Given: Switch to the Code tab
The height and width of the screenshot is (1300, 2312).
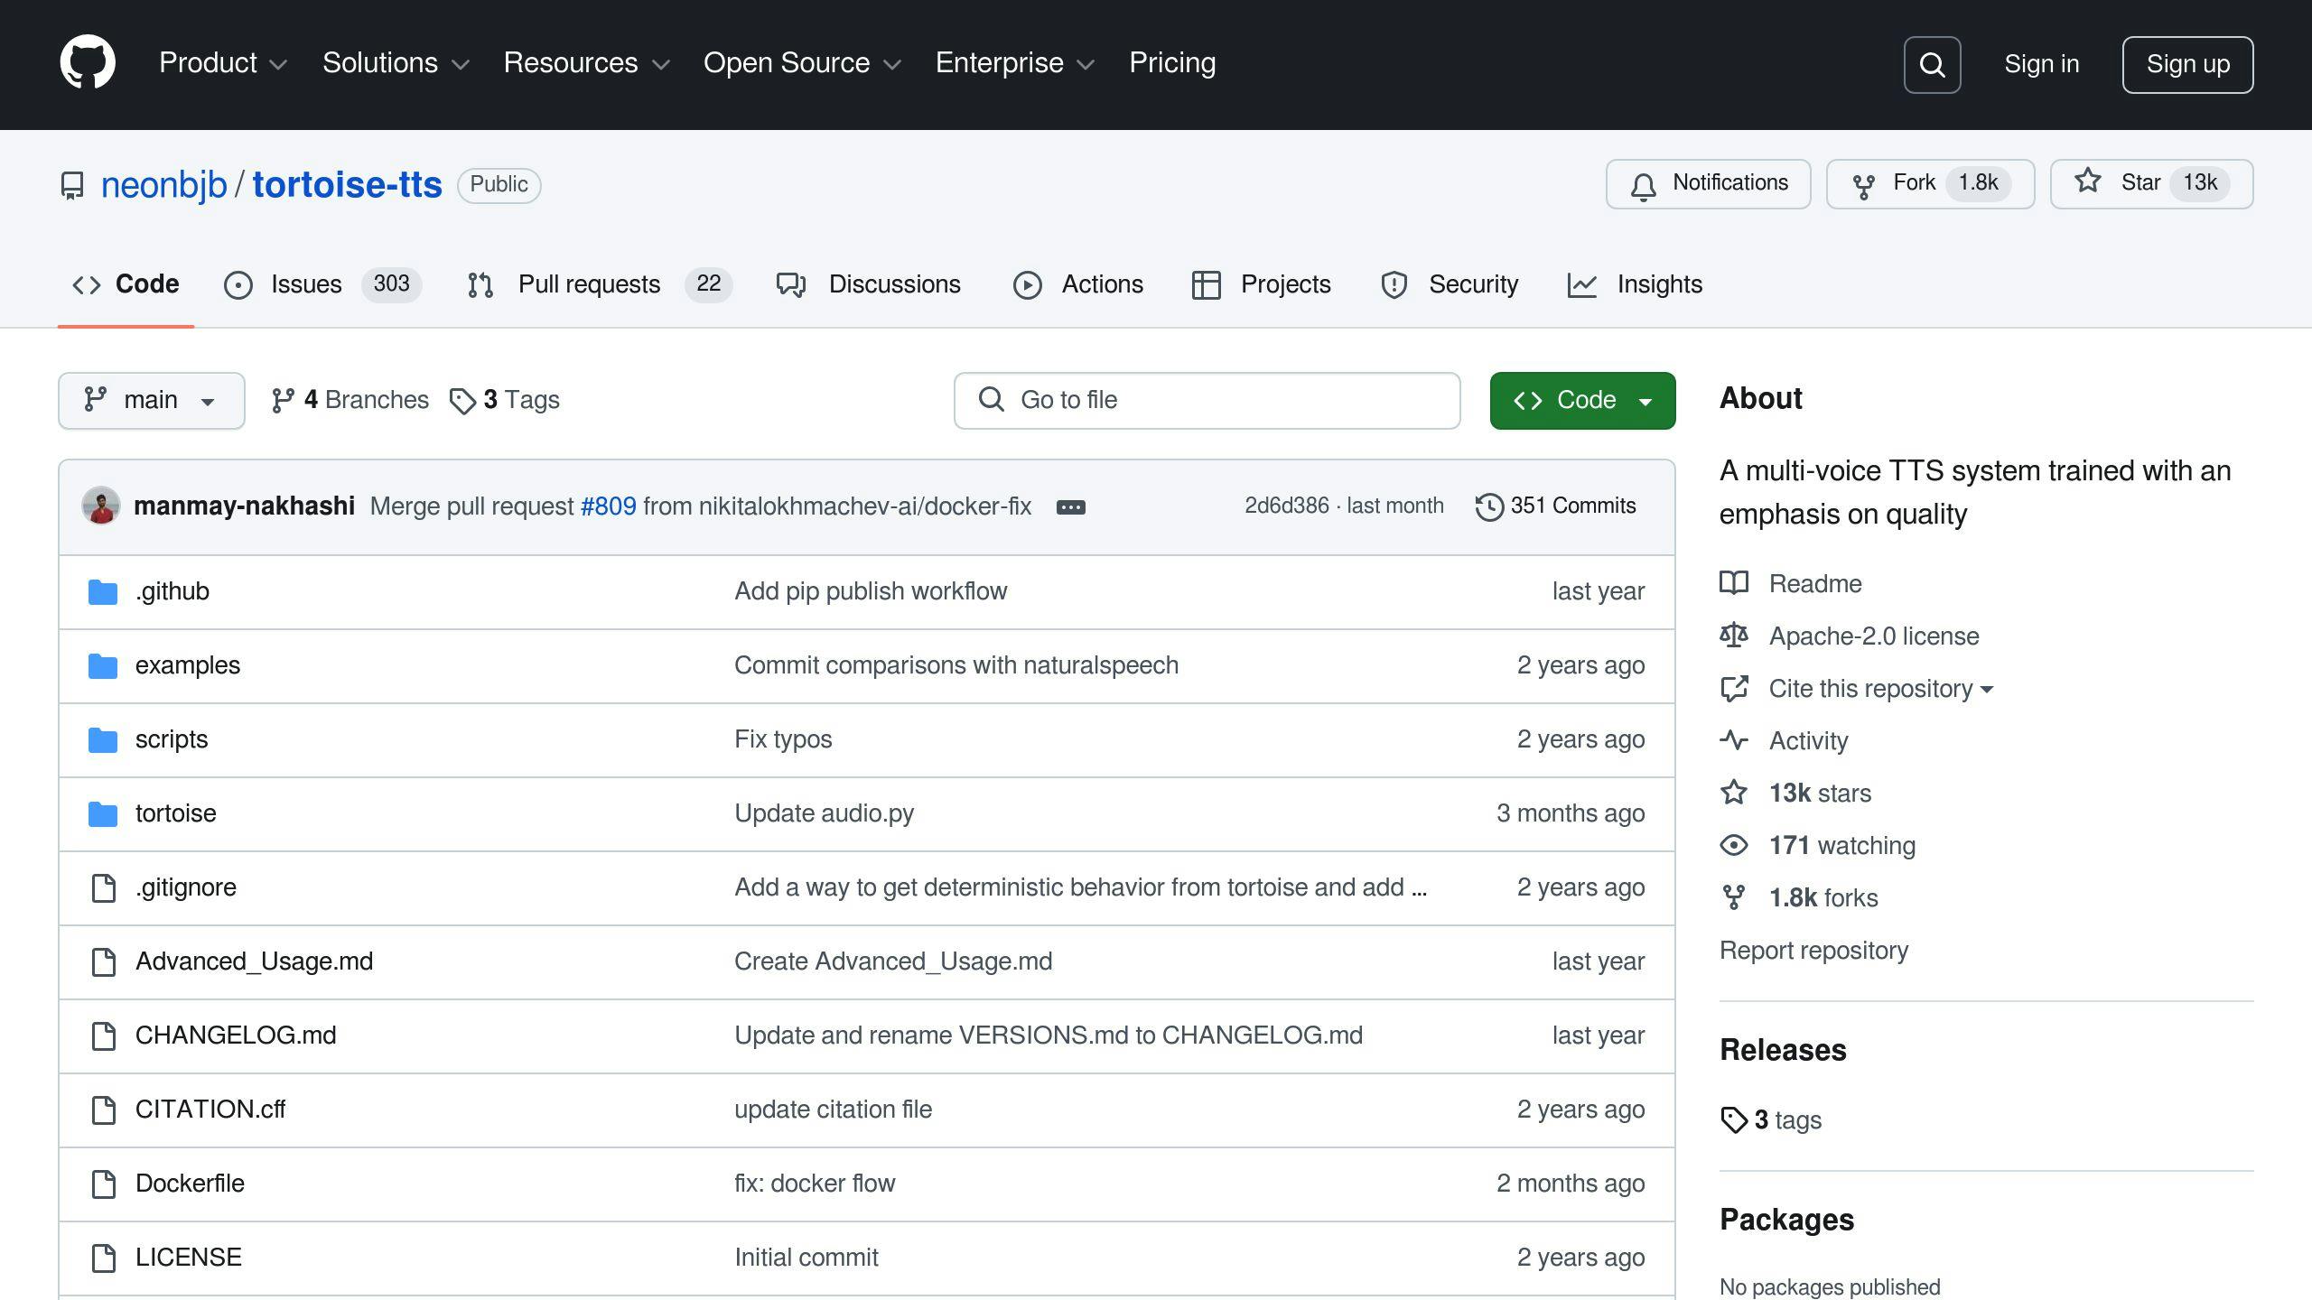Looking at the screenshot, I should coord(126,284).
